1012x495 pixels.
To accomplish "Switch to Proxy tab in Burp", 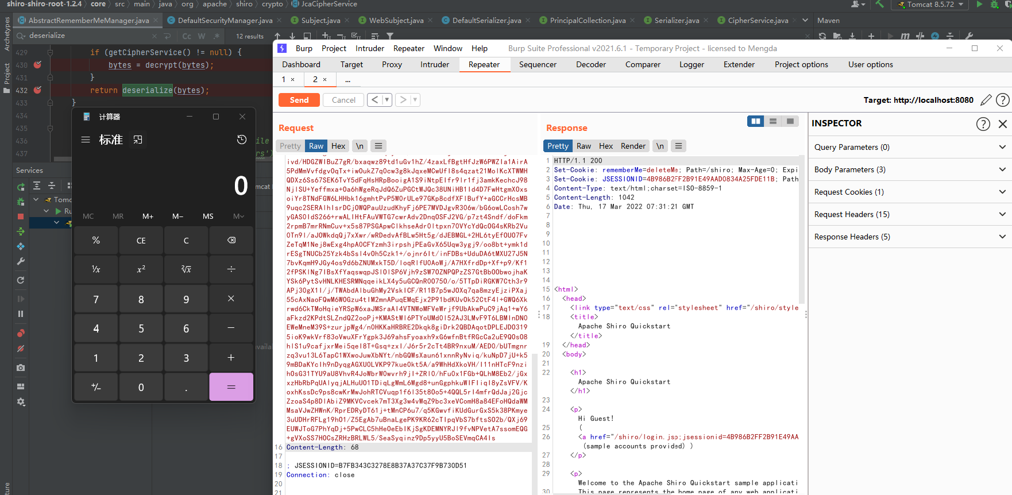I will click(x=392, y=64).
